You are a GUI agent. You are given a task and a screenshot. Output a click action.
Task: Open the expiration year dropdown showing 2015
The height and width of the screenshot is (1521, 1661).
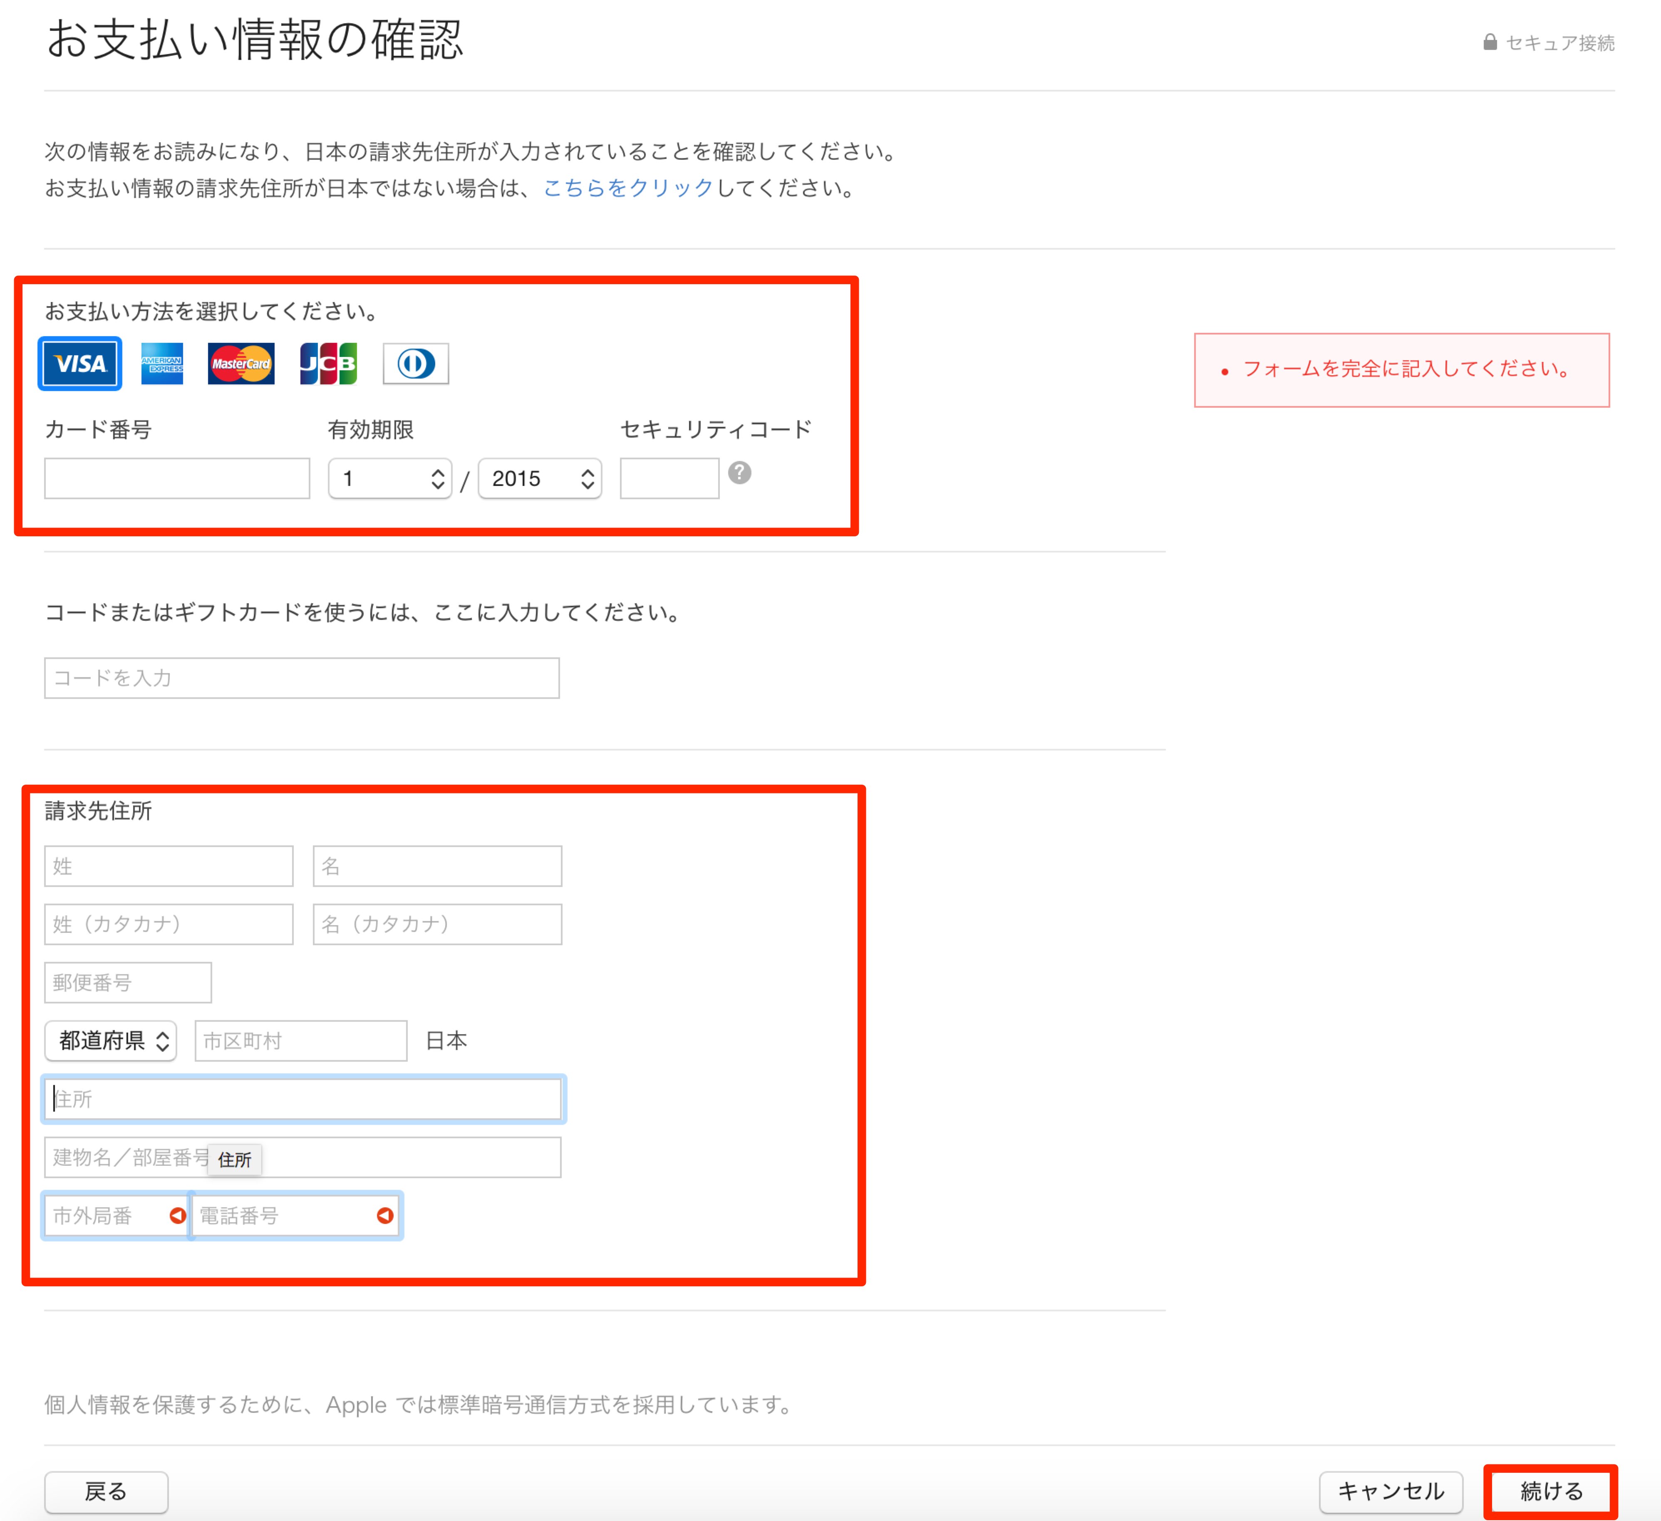pos(540,479)
